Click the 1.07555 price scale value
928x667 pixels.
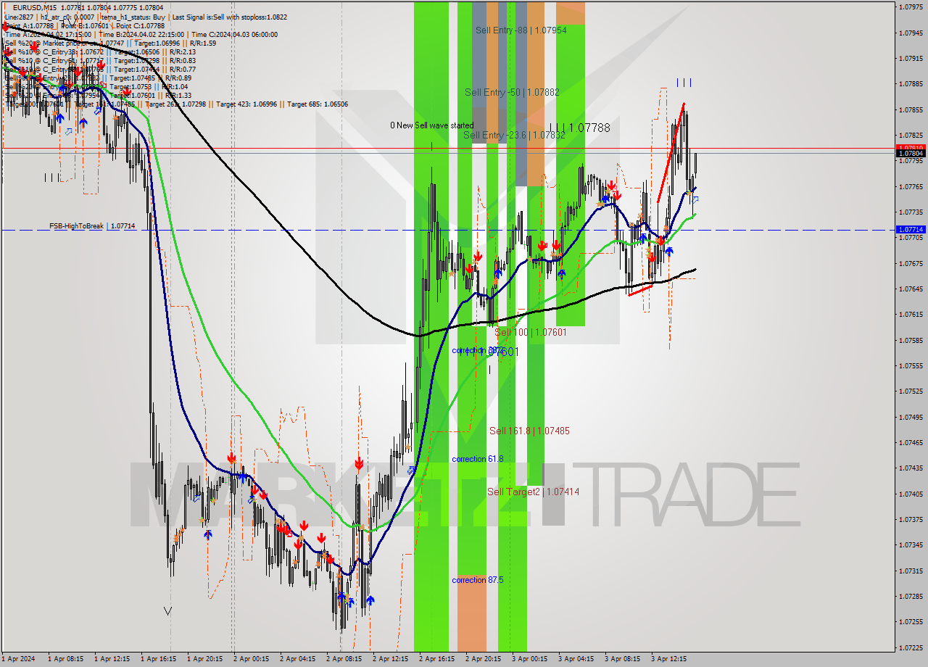coord(911,365)
